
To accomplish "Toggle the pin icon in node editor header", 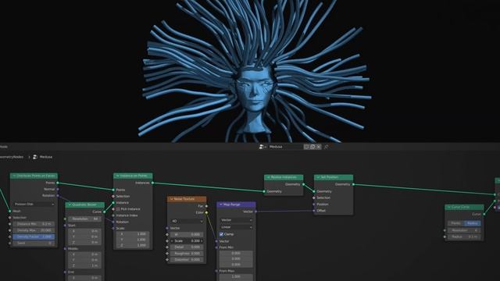I will 327,147.
